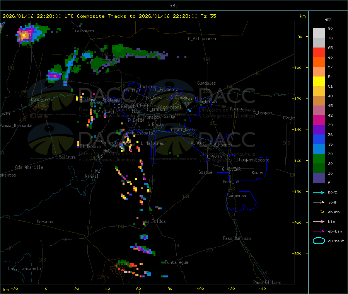Pick the light blue 30-35 dBZ swatch
The image size is (348, 294).
click(319, 149)
